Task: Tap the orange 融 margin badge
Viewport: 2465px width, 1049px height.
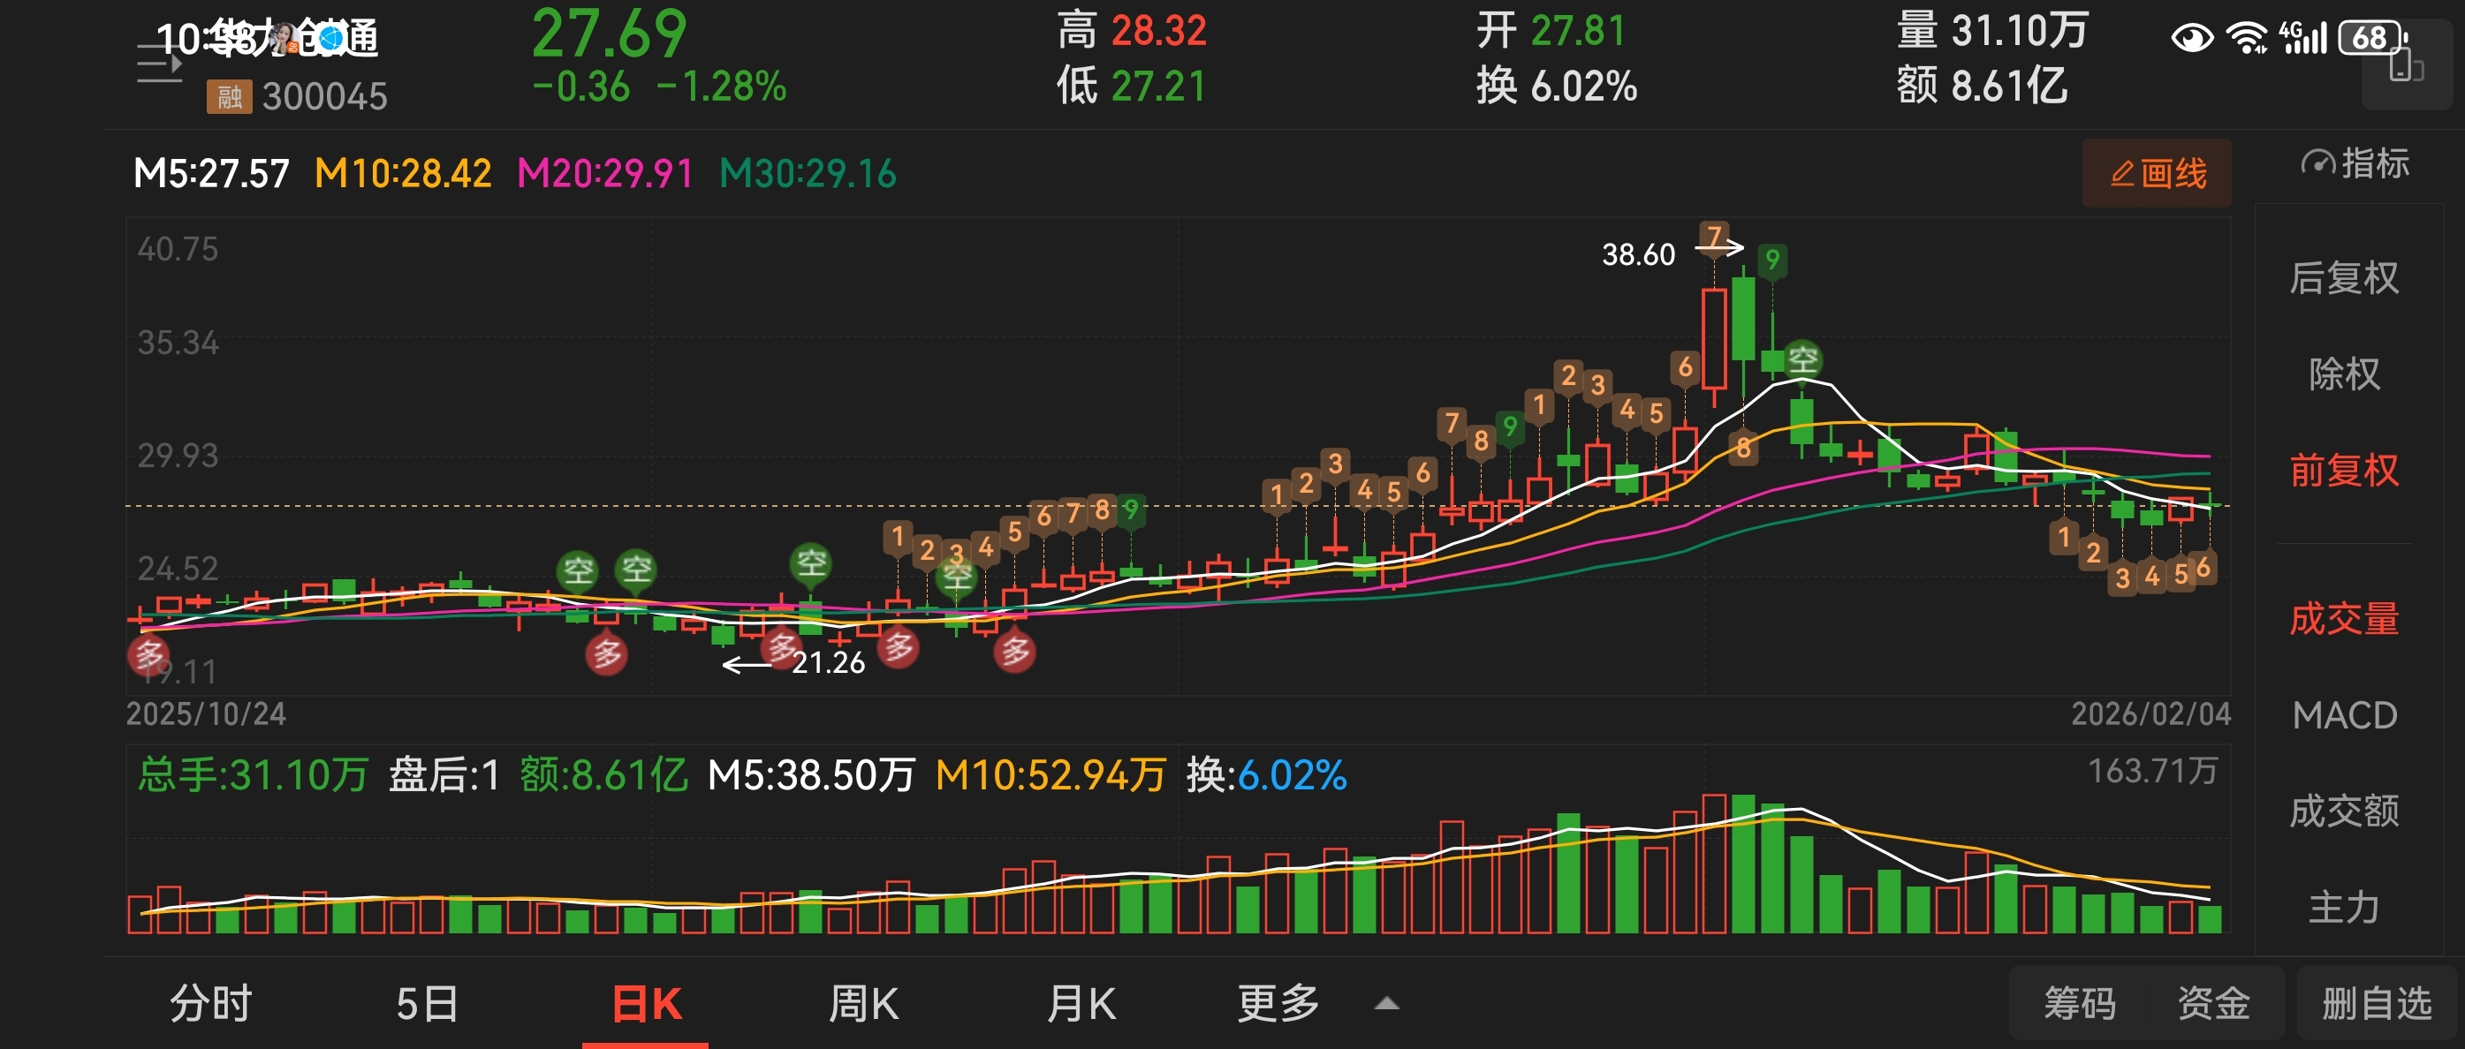Action: [x=229, y=96]
